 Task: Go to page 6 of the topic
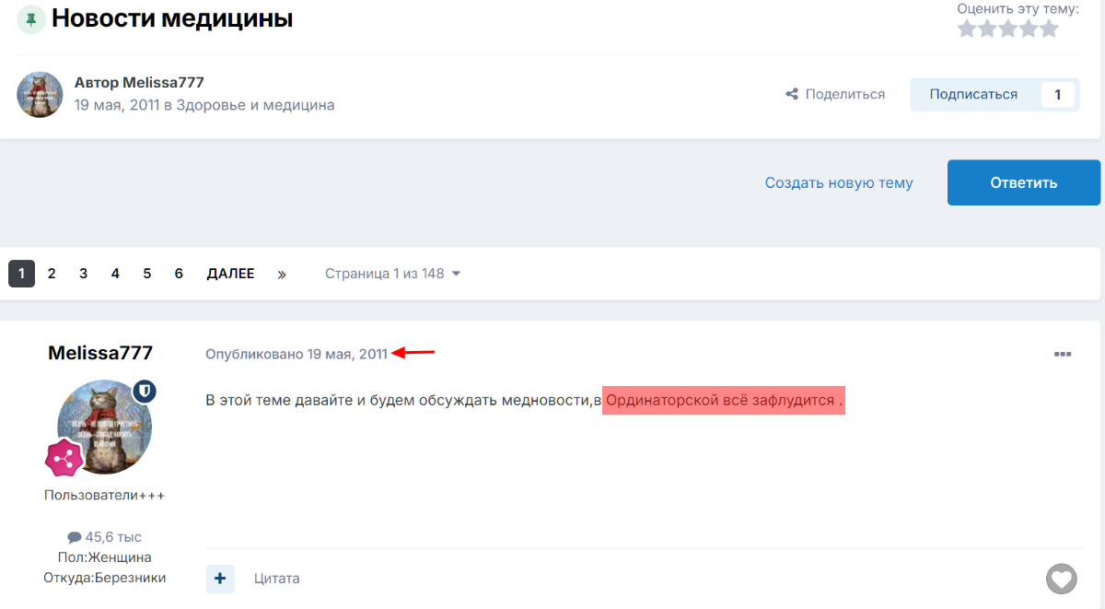(179, 274)
